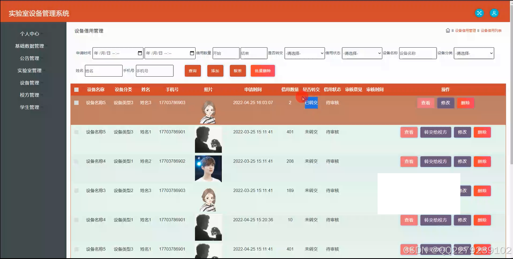Screen dimensions: 513x259
Task: Open the 是否转交 dropdown
Action: (304, 53)
